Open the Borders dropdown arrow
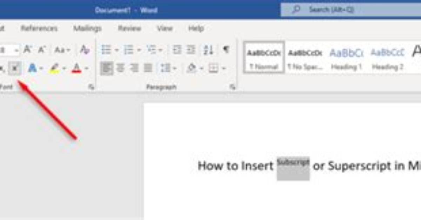The image size is (421, 220). pyautogui.click(x=223, y=69)
